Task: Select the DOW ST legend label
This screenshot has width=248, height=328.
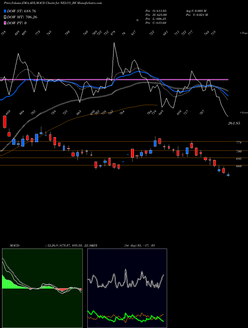Action: click(21, 11)
